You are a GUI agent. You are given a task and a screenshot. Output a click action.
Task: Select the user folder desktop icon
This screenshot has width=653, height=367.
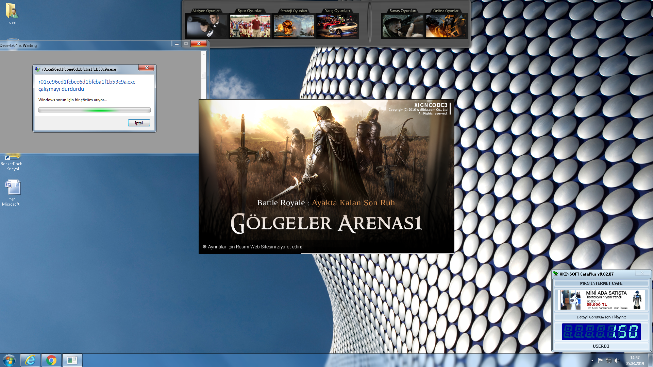pos(13,14)
